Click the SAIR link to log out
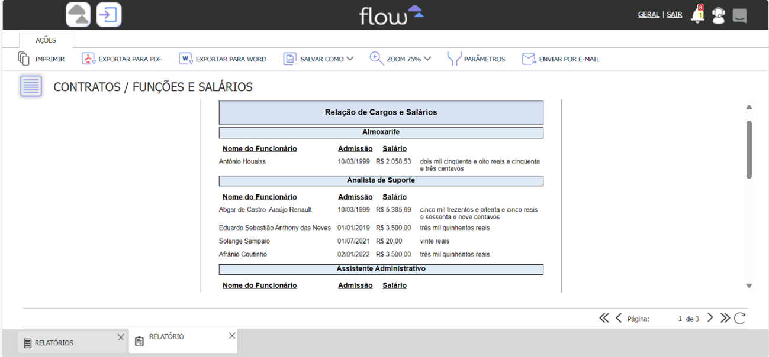The image size is (769, 357). click(674, 14)
